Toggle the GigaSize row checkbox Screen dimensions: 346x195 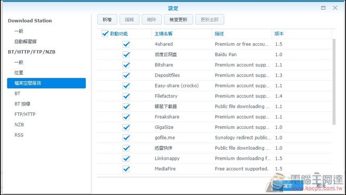click(126, 127)
